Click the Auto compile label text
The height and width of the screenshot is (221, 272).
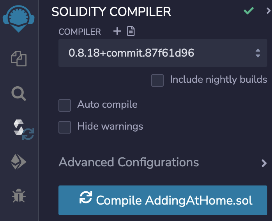tap(107, 105)
